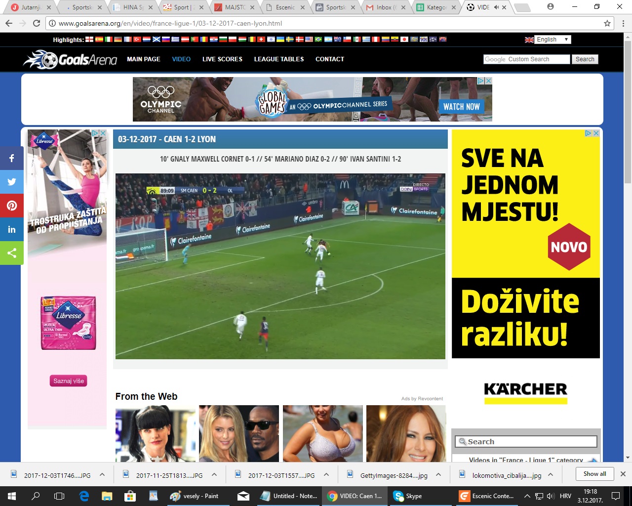Reload the page in Chrome
The image size is (632, 506).
tap(37, 23)
